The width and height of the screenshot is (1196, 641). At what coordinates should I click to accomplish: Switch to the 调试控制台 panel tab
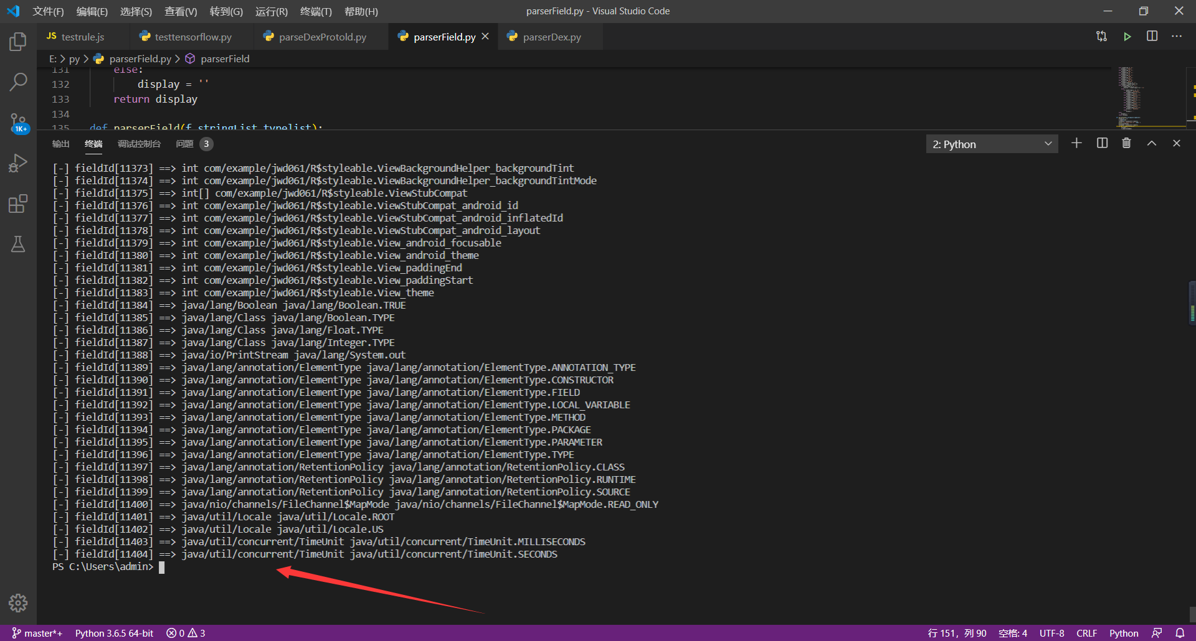click(x=139, y=144)
